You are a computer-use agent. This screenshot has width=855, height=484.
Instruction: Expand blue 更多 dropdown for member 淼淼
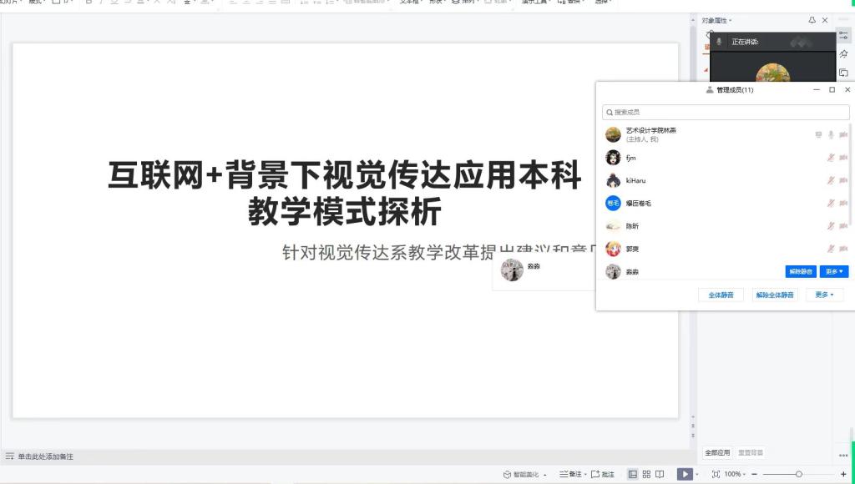click(834, 271)
